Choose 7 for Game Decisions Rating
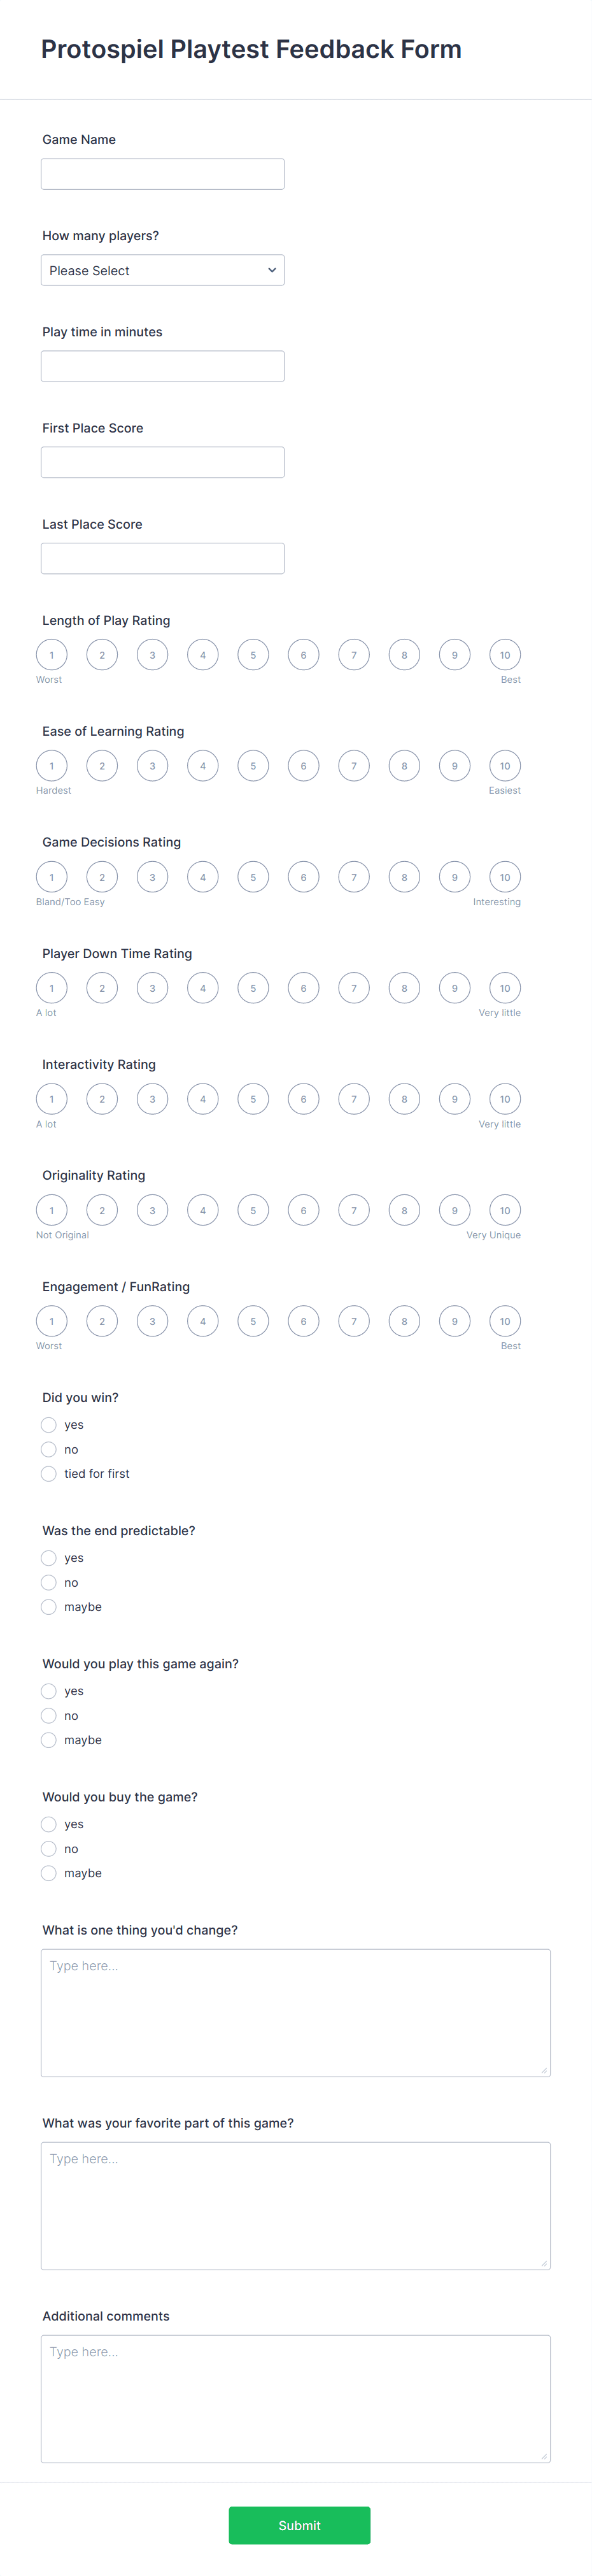 pyautogui.click(x=354, y=877)
